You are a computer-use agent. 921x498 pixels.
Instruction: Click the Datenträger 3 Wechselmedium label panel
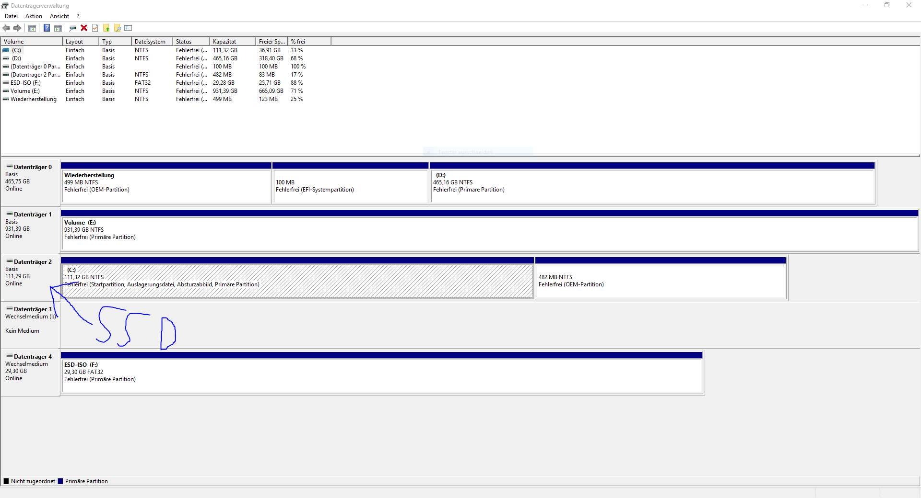click(x=30, y=325)
